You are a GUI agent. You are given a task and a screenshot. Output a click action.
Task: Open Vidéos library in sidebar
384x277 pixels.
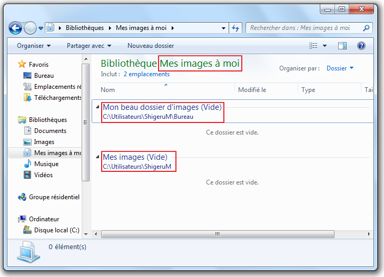pyautogui.click(x=43, y=175)
